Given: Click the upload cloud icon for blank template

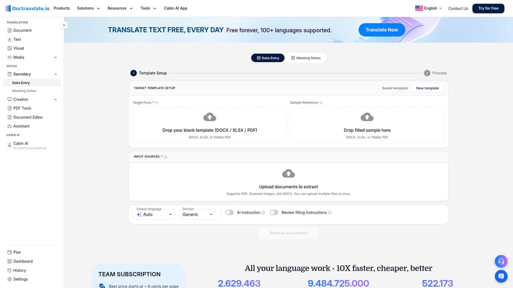Looking at the screenshot, I should click(x=210, y=117).
